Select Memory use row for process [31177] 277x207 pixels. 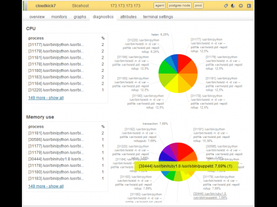point(66,146)
